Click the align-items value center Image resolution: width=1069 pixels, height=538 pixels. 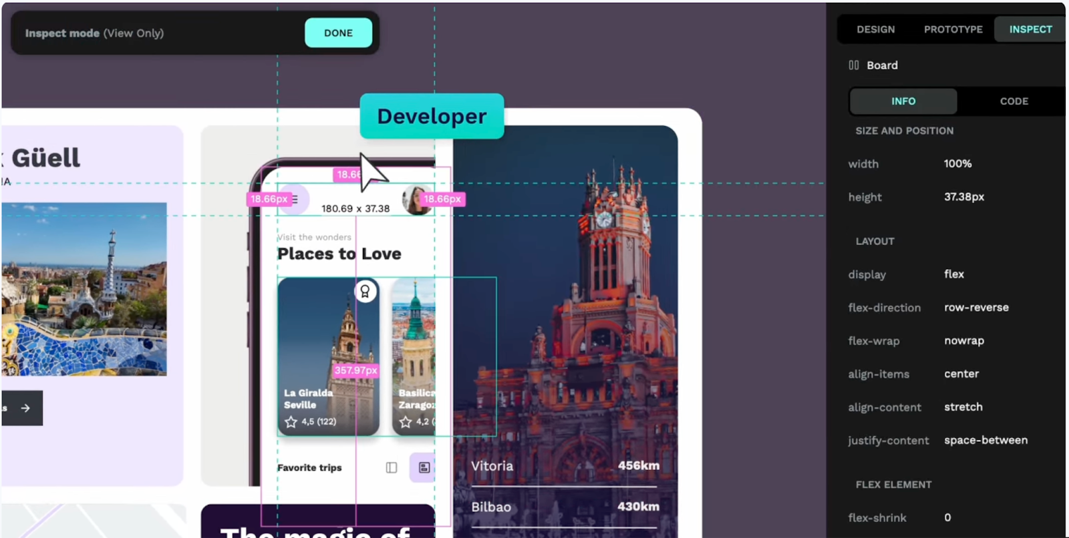(x=961, y=374)
